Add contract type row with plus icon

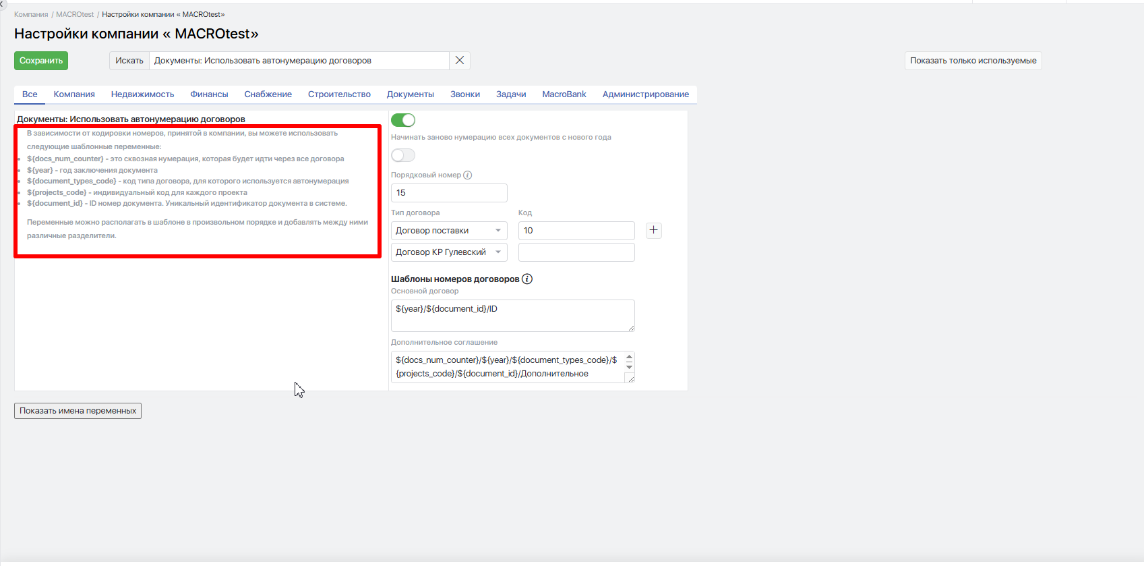[x=653, y=230]
